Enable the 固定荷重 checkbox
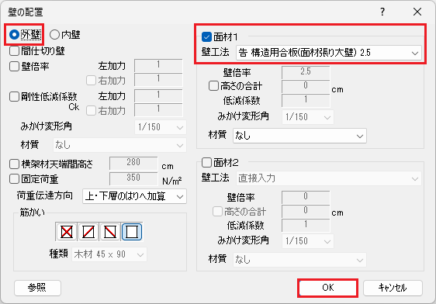Image resolution: width=436 pixels, height=304 pixels. click(x=14, y=179)
